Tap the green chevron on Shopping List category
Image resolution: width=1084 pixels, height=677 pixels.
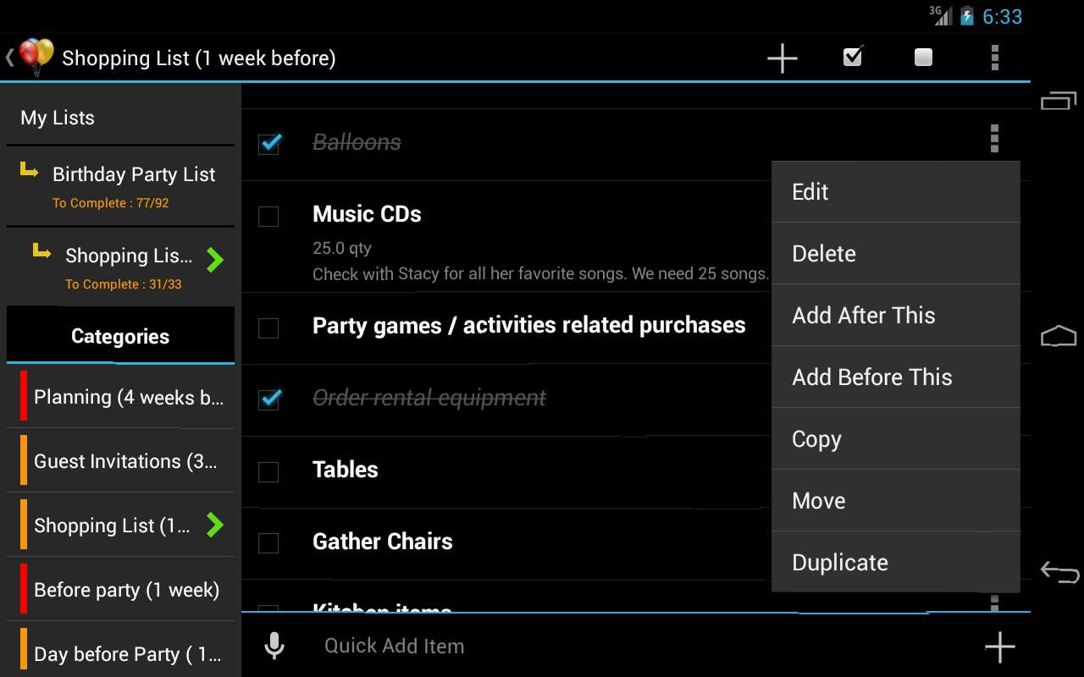point(215,525)
